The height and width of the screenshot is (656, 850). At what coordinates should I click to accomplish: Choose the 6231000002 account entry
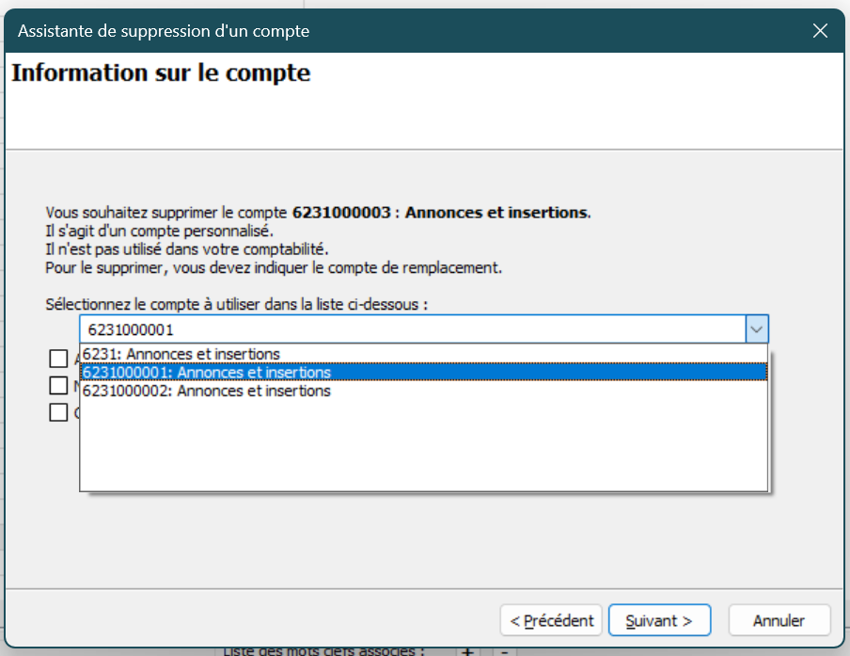pos(207,391)
